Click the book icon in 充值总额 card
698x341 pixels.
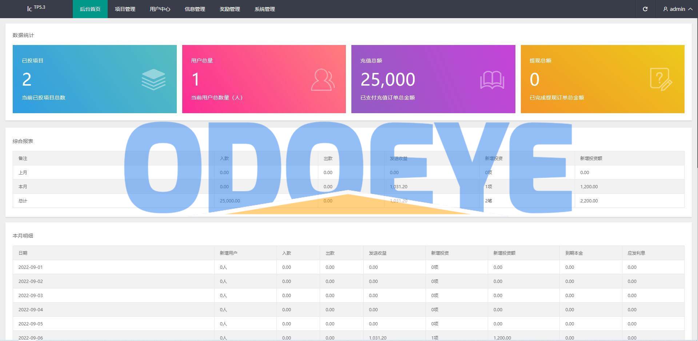[x=492, y=80]
